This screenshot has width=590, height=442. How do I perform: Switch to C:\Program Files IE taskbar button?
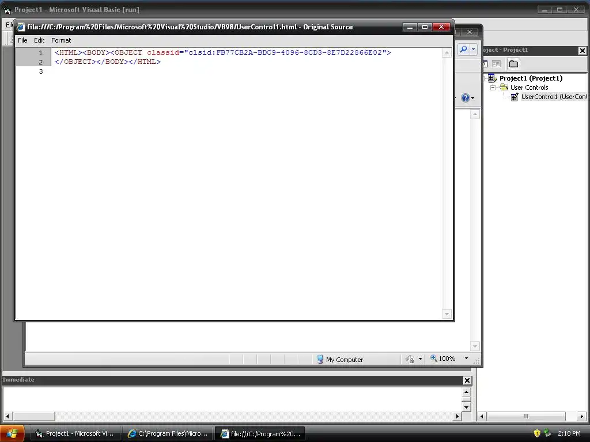coord(168,433)
